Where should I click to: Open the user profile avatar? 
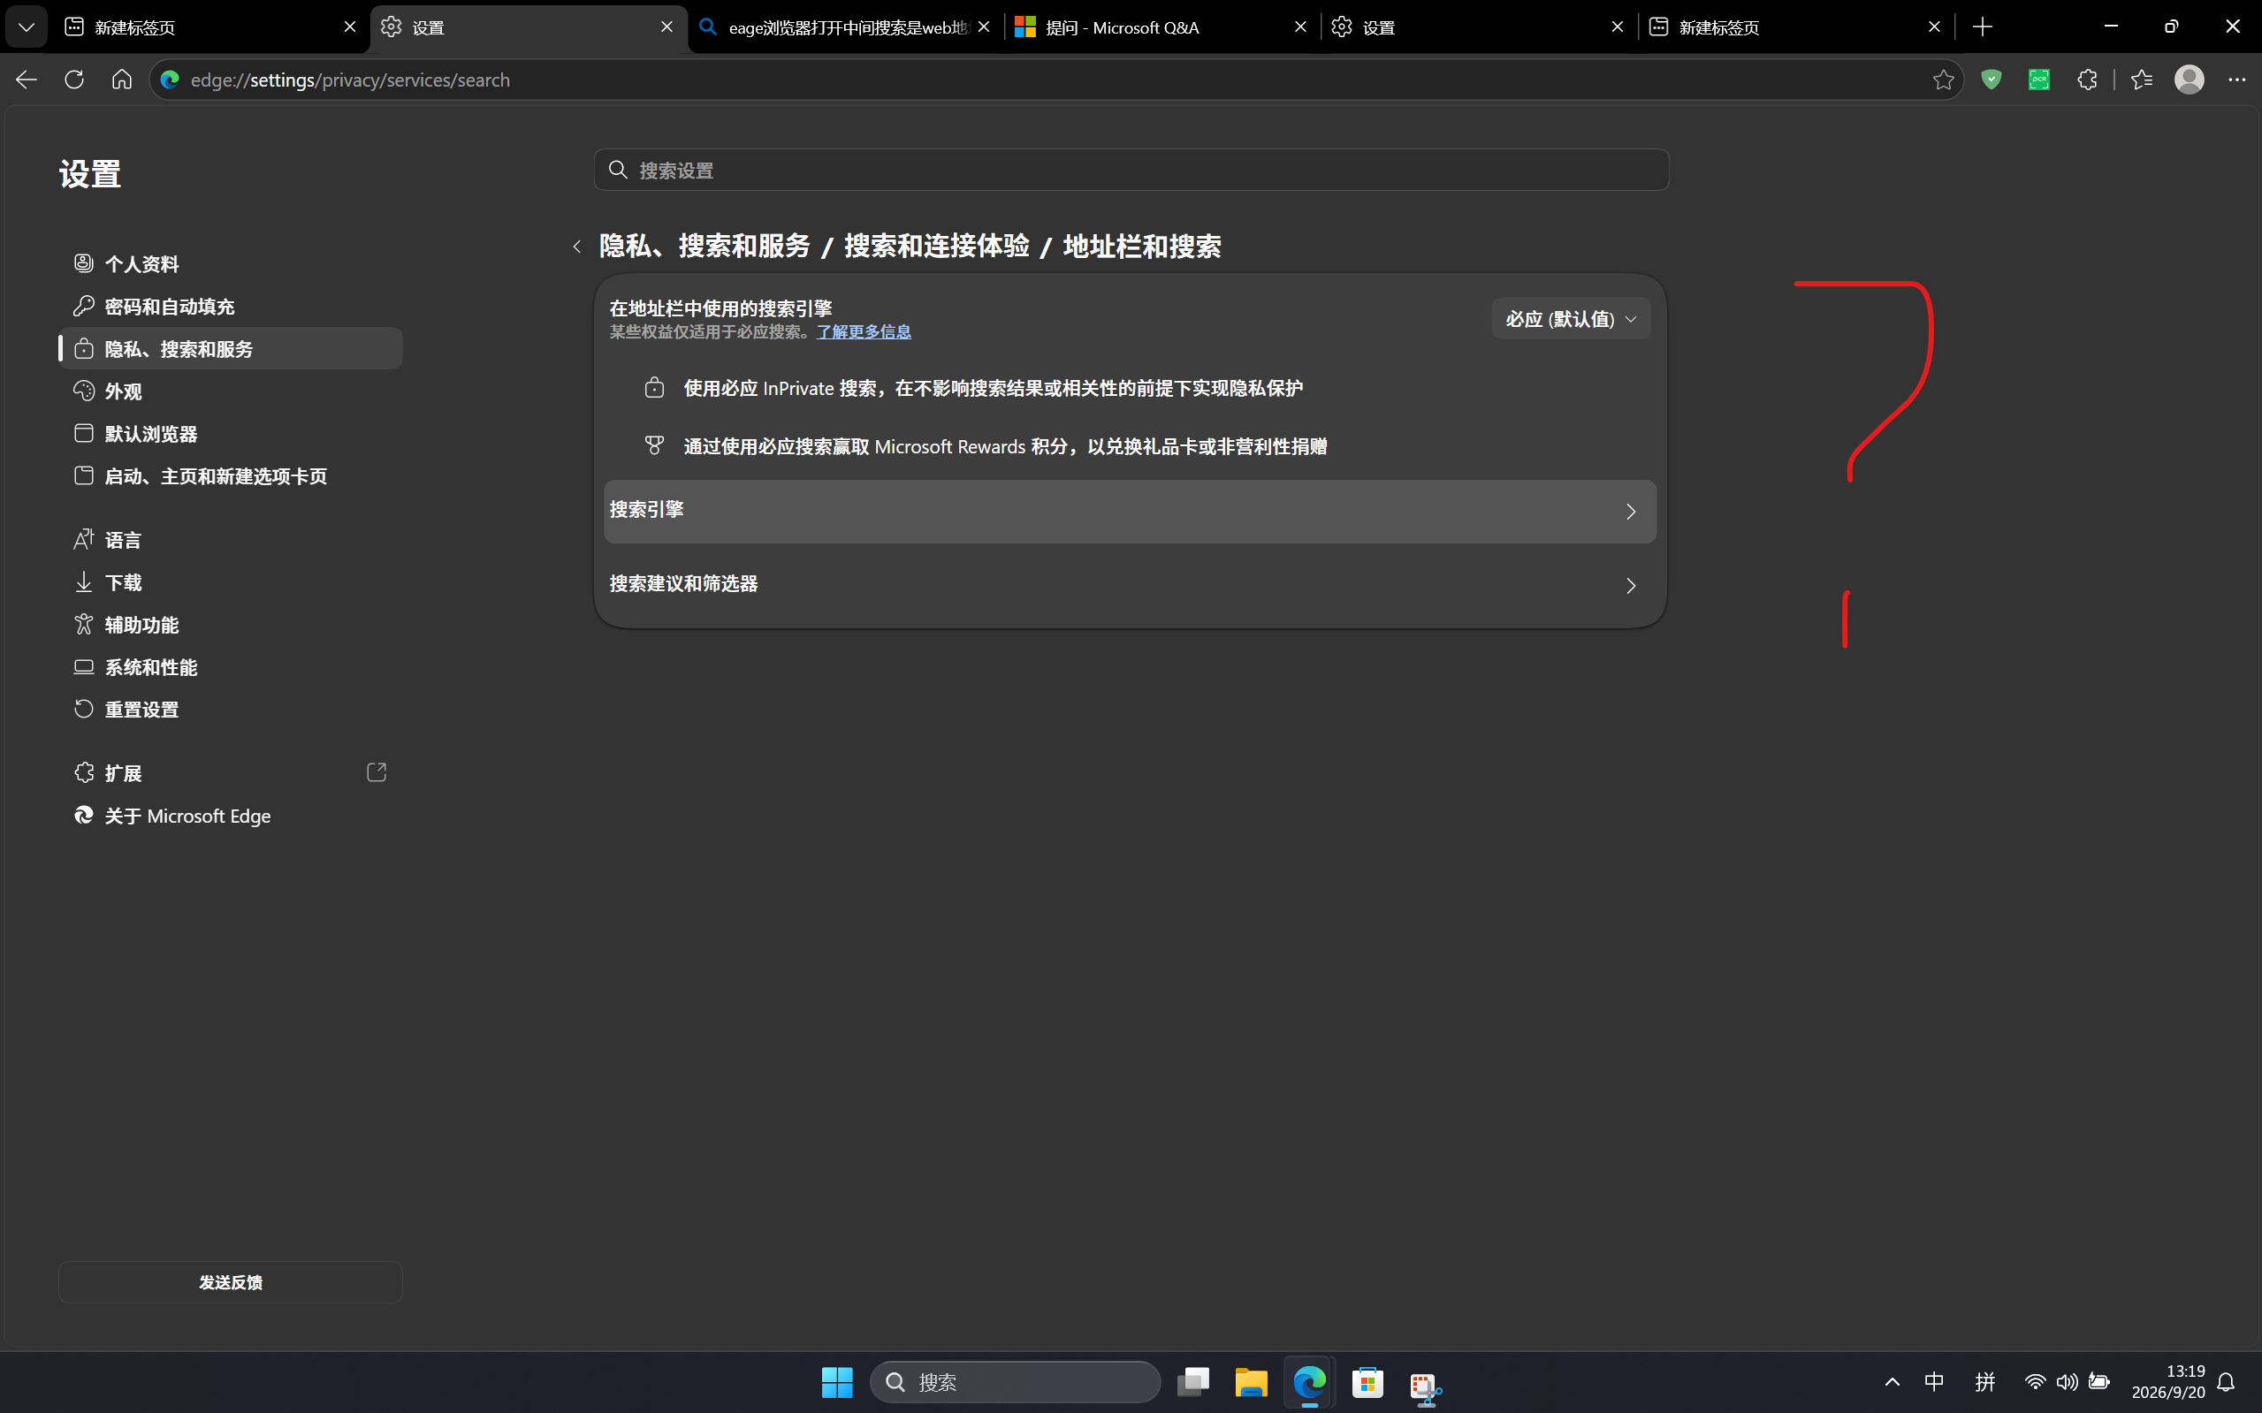2190,80
